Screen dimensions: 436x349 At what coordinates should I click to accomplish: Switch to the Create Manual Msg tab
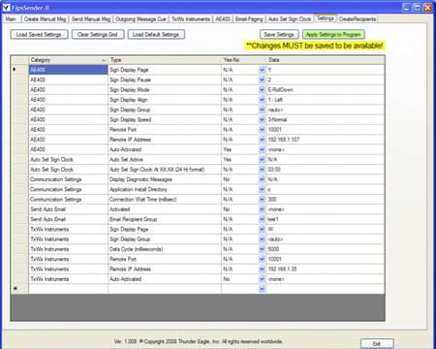[x=45, y=19]
